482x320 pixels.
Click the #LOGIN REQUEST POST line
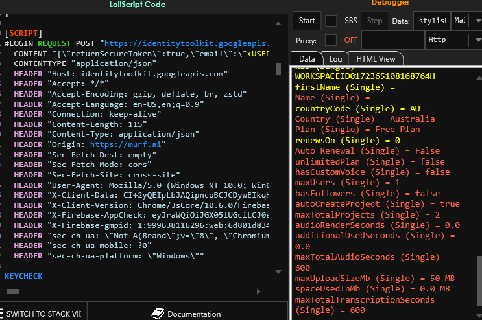(136, 43)
